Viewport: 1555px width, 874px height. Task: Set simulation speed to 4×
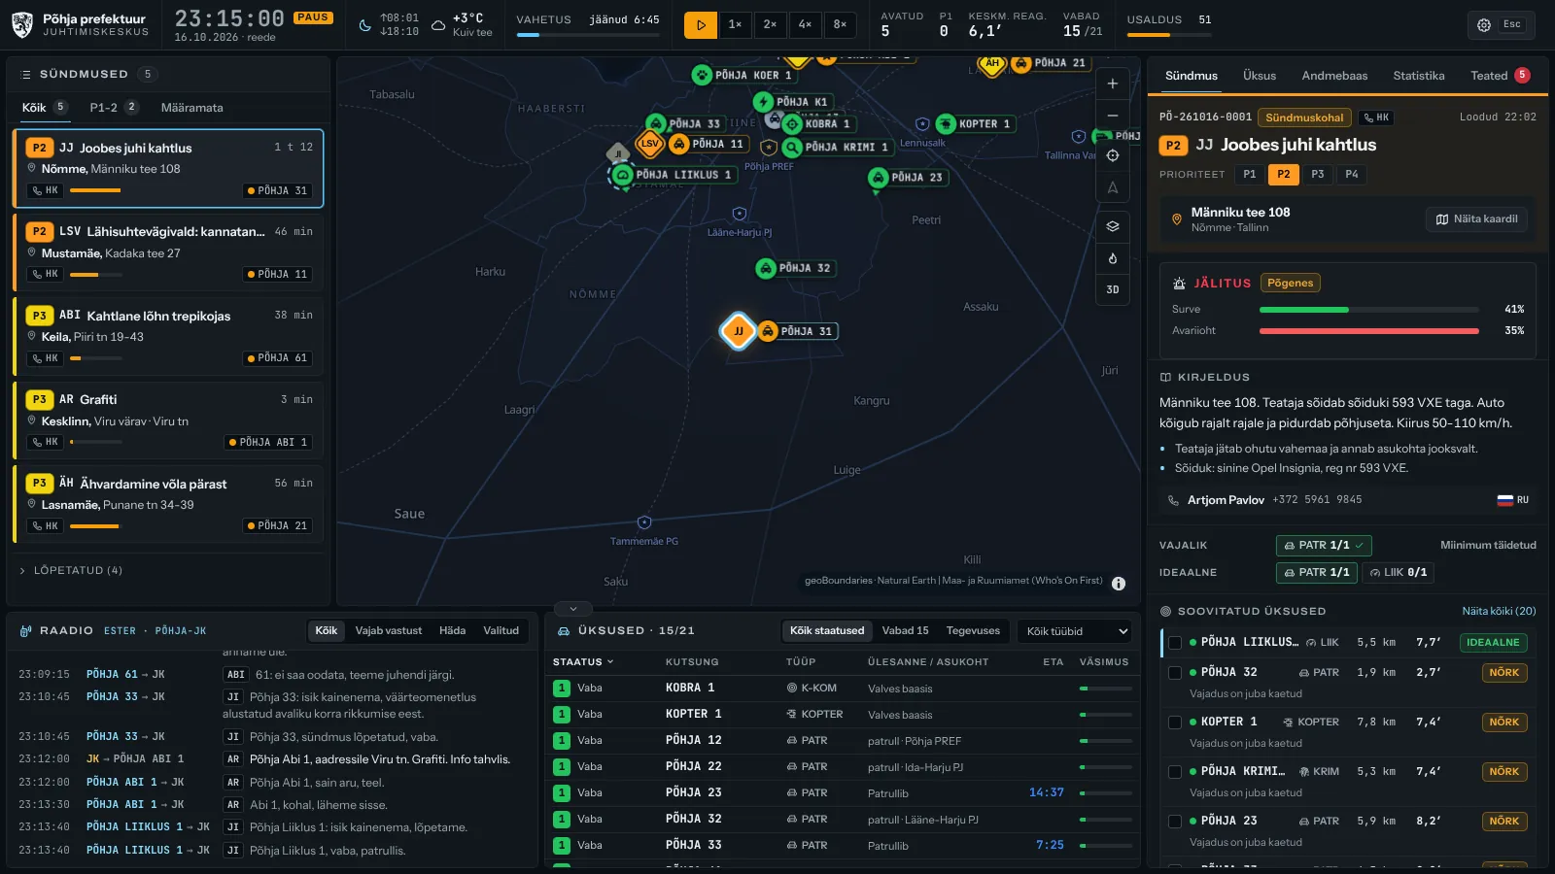coord(805,25)
